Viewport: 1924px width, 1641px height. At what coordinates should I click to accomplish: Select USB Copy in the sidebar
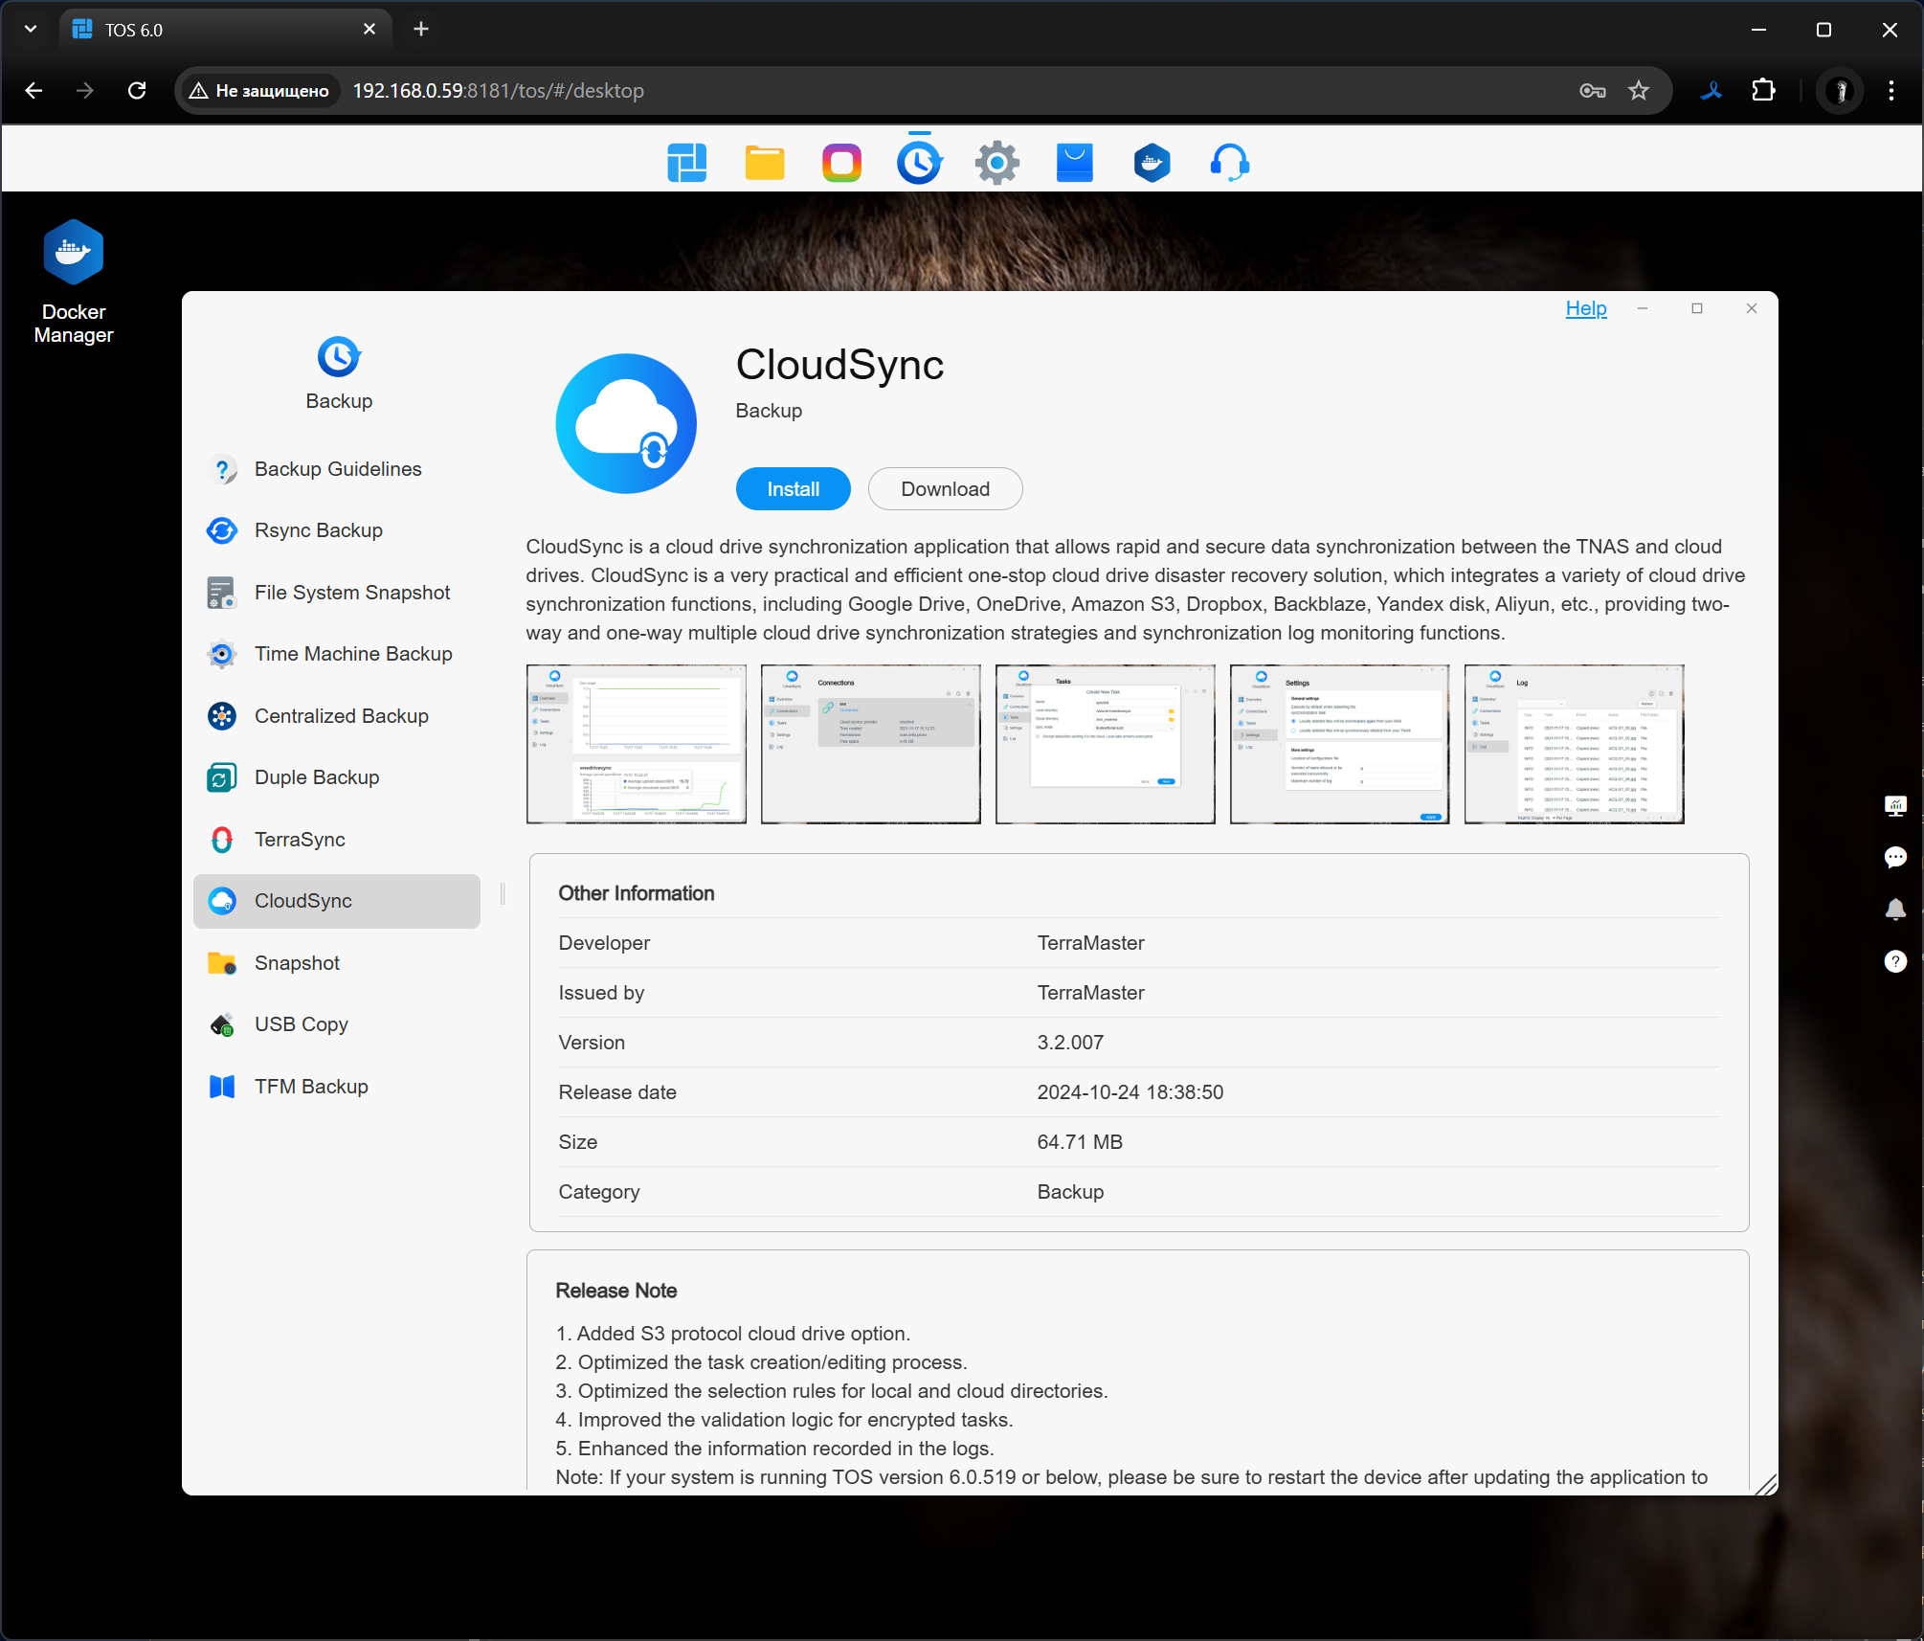[x=301, y=1024]
